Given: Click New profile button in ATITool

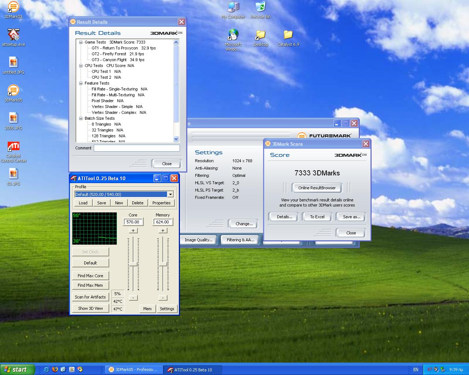Looking at the screenshot, I should pyautogui.click(x=119, y=203).
